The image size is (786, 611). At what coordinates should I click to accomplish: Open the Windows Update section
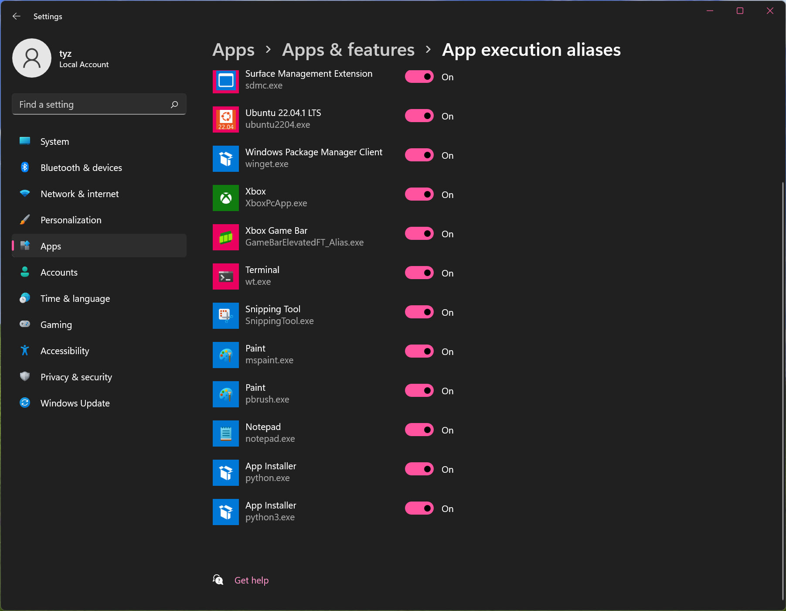[75, 403]
